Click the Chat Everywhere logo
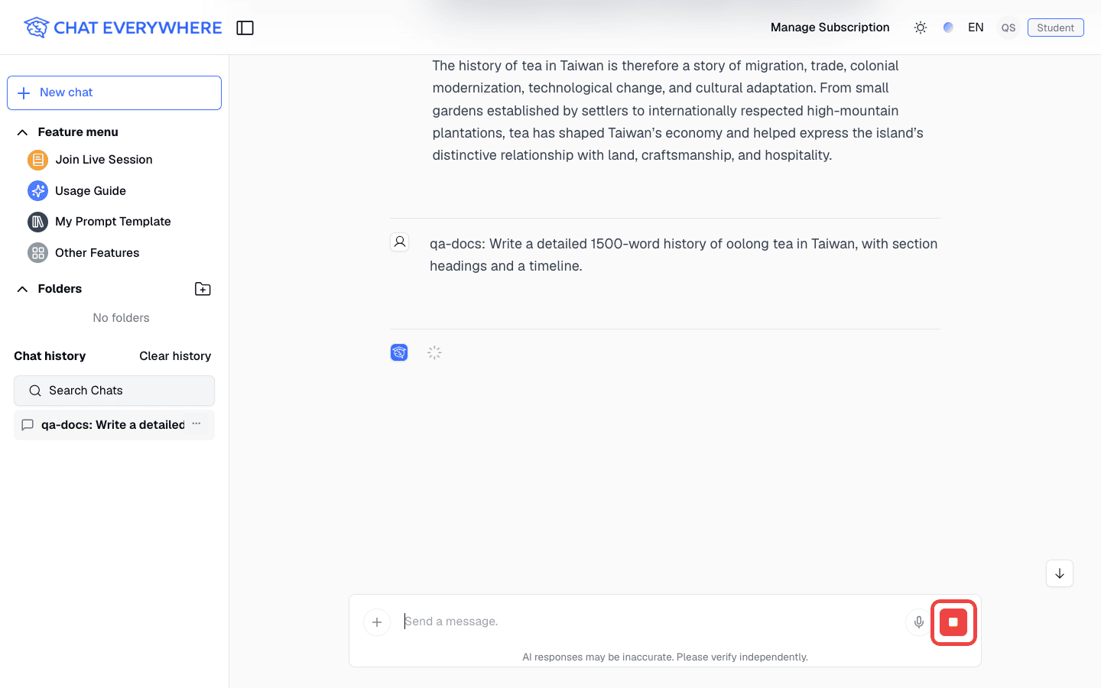Viewport: 1101px width, 688px height. coord(122,28)
